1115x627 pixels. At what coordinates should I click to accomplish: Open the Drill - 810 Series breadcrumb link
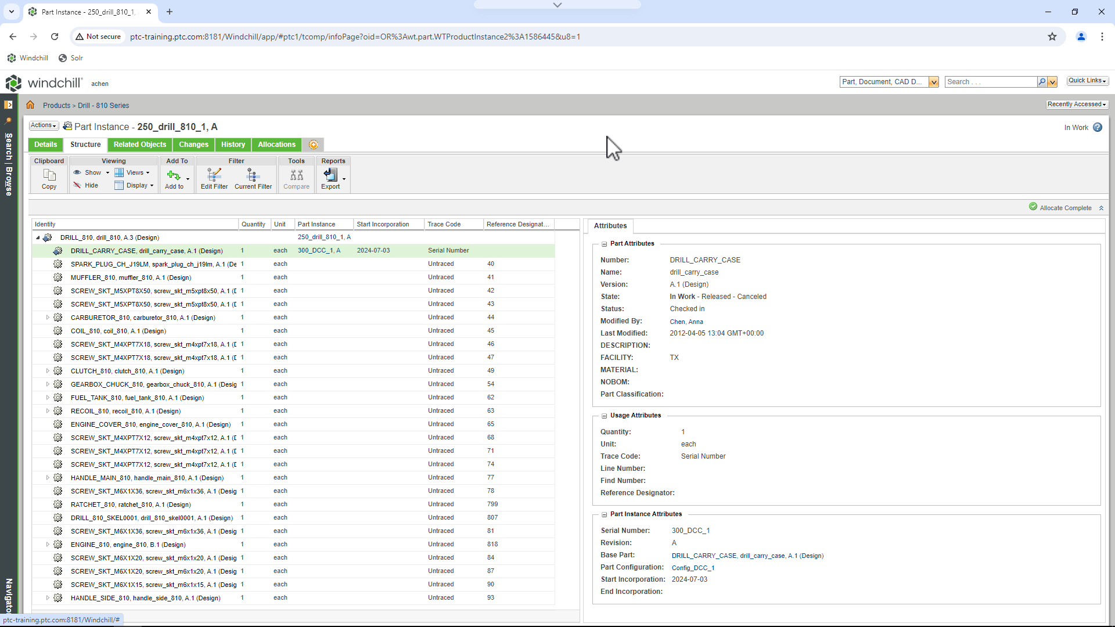(103, 106)
